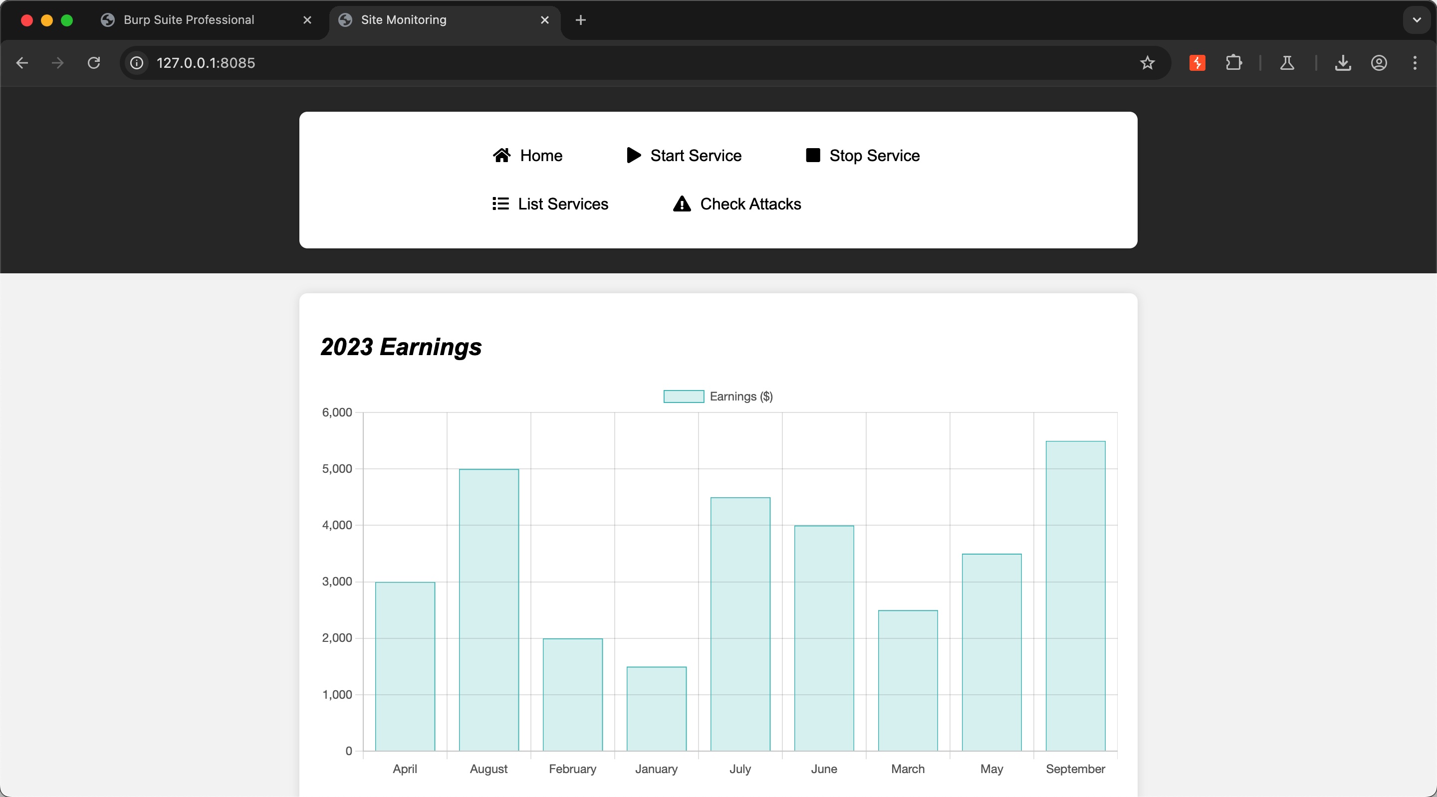Click the Check Attacks warning triangle icon
1437x797 pixels.
682,203
